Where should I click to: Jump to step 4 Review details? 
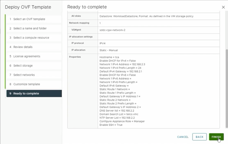click(x=23, y=47)
